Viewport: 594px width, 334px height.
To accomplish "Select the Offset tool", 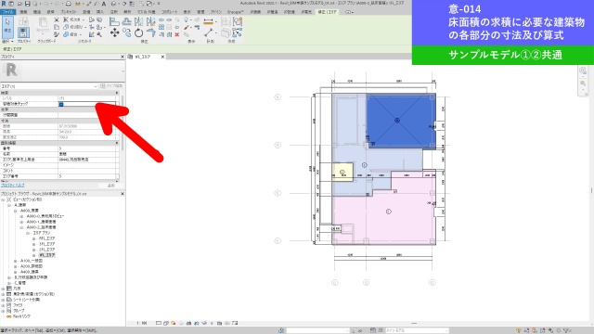I will tap(127, 21).
